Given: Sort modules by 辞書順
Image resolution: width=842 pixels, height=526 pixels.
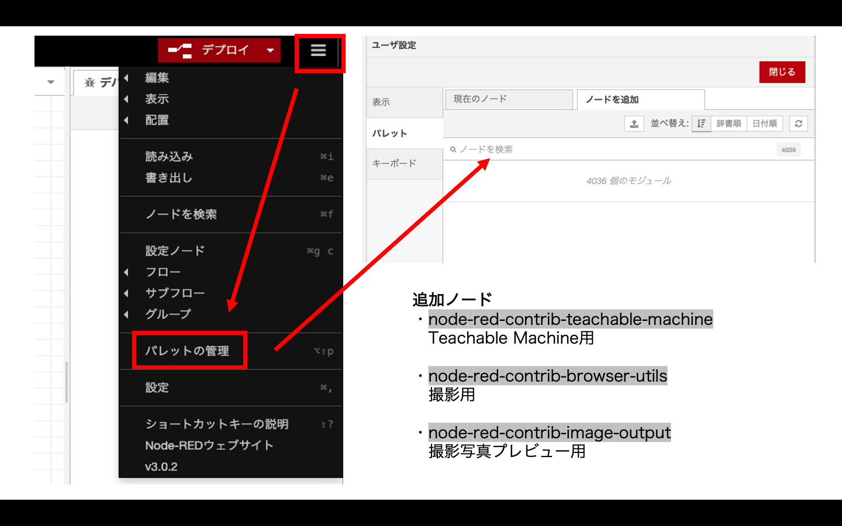Looking at the screenshot, I should click(x=729, y=123).
